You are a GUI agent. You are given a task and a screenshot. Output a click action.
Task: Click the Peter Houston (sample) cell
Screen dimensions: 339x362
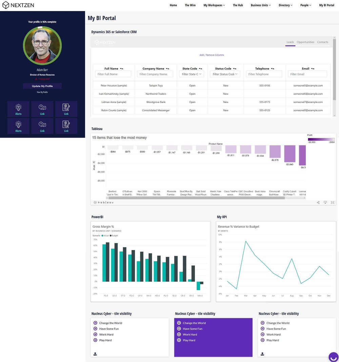(114, 85)
